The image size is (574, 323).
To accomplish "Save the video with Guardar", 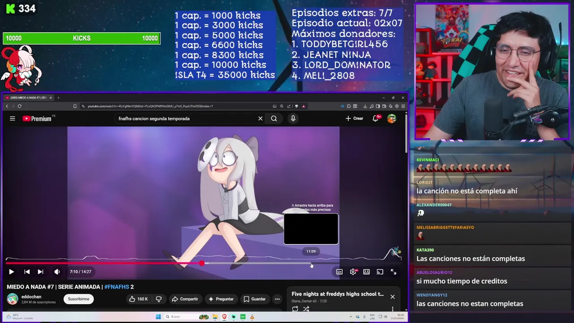I will [x=255, y=299].
